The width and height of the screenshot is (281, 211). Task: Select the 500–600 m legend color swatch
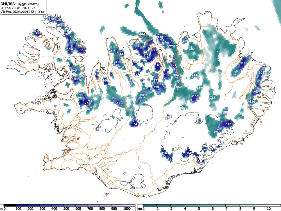69,205
